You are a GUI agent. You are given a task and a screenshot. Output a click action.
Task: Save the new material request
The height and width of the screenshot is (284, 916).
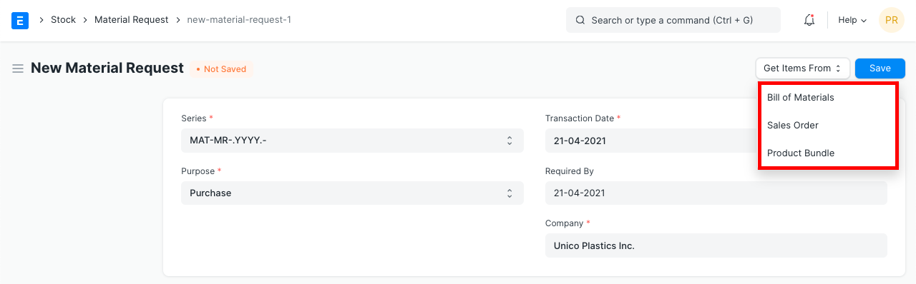coord(880,69)
